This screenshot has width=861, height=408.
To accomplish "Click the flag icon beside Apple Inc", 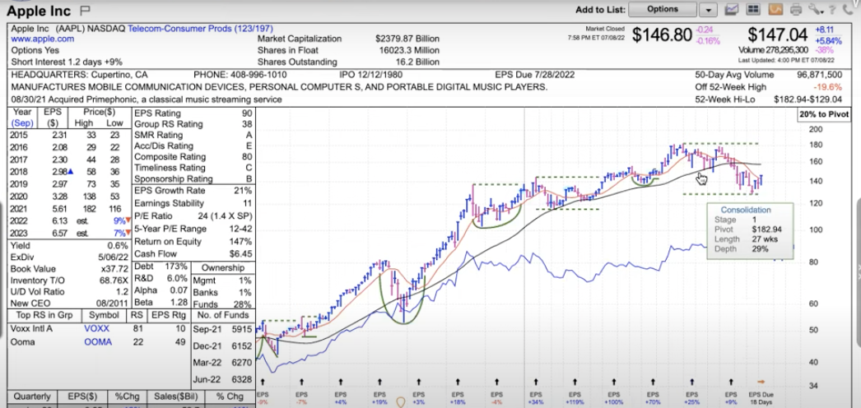I will click(86, 11).
